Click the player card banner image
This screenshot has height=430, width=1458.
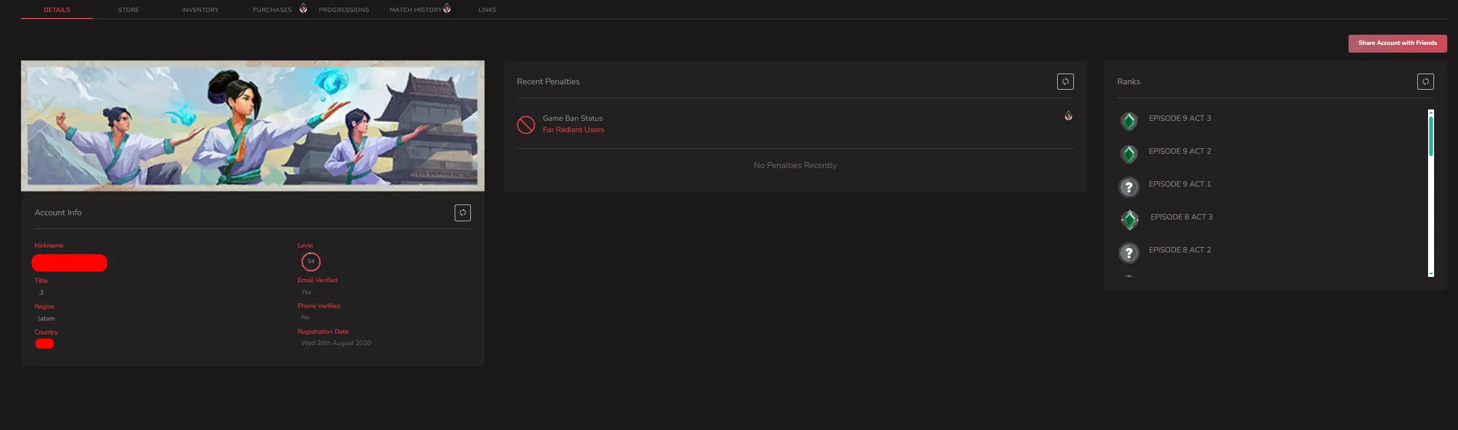point(252,126)
